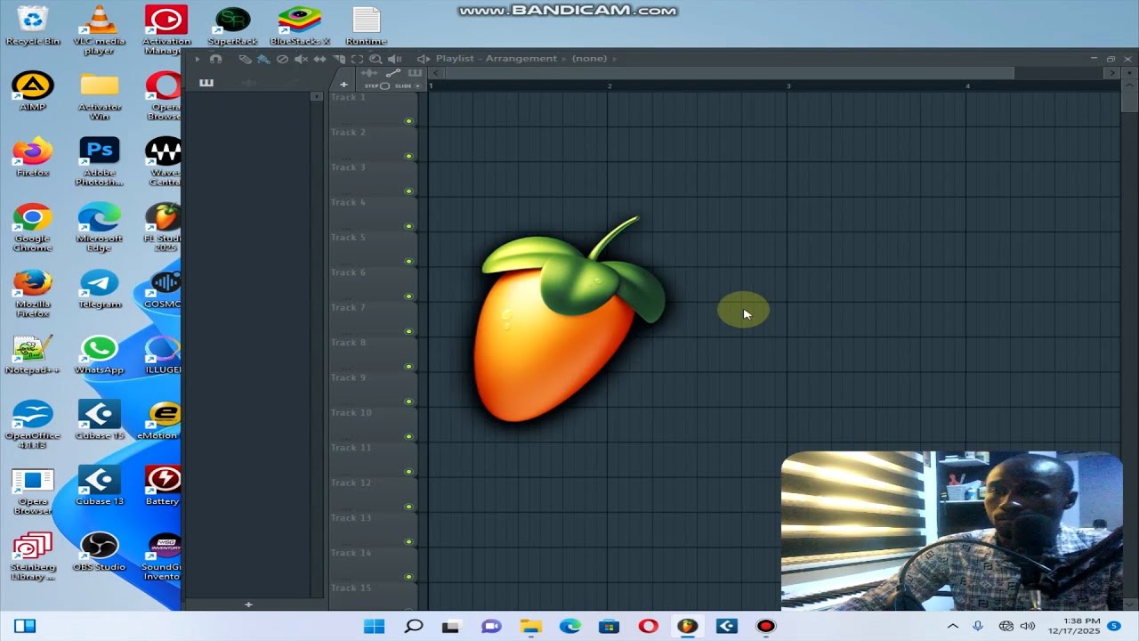Image resolution: width=1139 pixels, height=641 pixels.
Task: Click the Playlist - Arrangement title
Action: [x=496, y=59]
